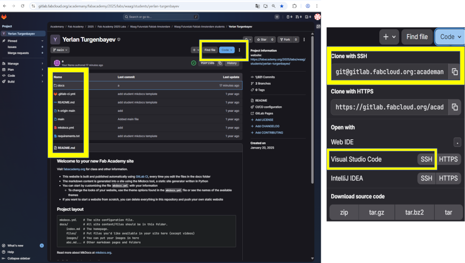This screenshot has height=263, width=465.
Task: Download source as tar.bz2
Action: tap(414, 212)
